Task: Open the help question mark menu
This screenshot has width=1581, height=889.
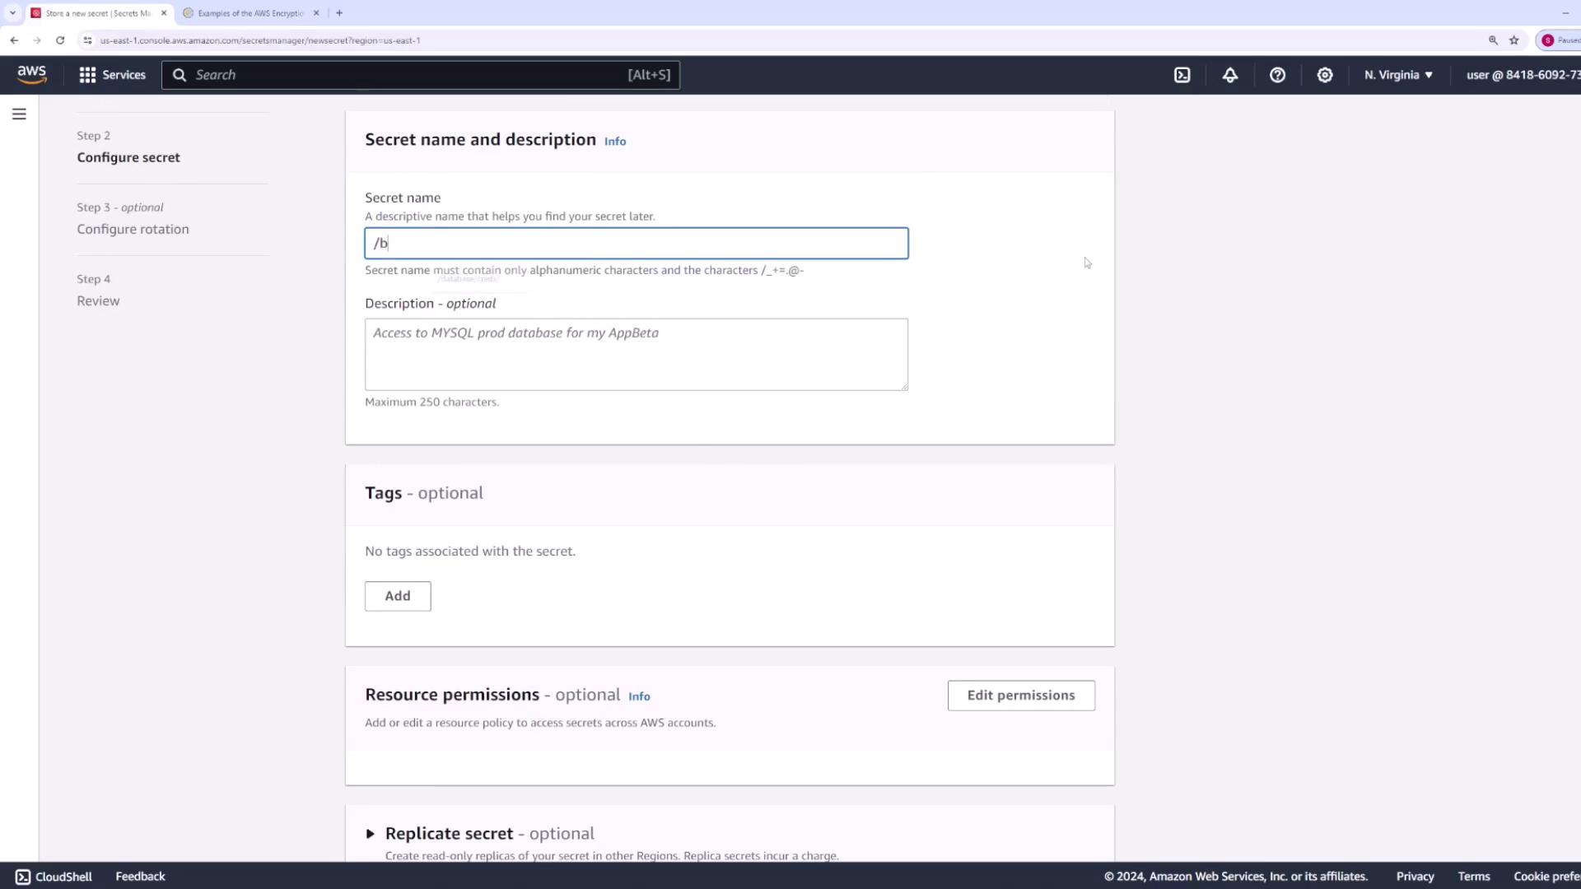Action: 1277,75
